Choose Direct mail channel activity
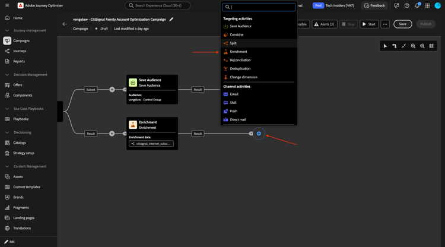This screenshot has width=445, height=247. pos(259,120)
